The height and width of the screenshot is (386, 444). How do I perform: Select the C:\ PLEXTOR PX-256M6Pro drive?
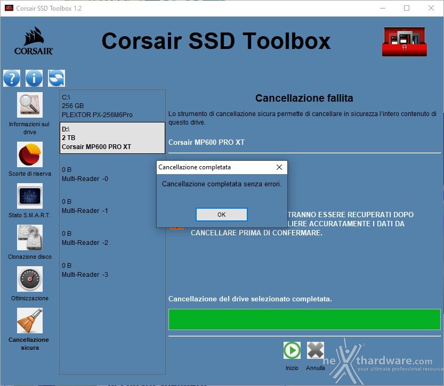click(x=112, y=106)
